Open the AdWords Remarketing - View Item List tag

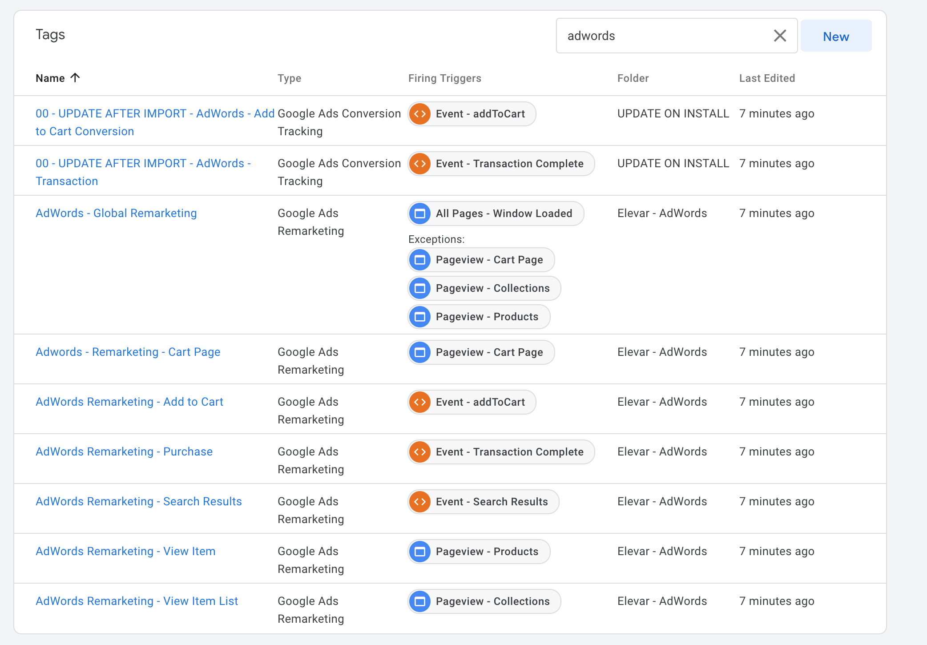tap(137, 601)
